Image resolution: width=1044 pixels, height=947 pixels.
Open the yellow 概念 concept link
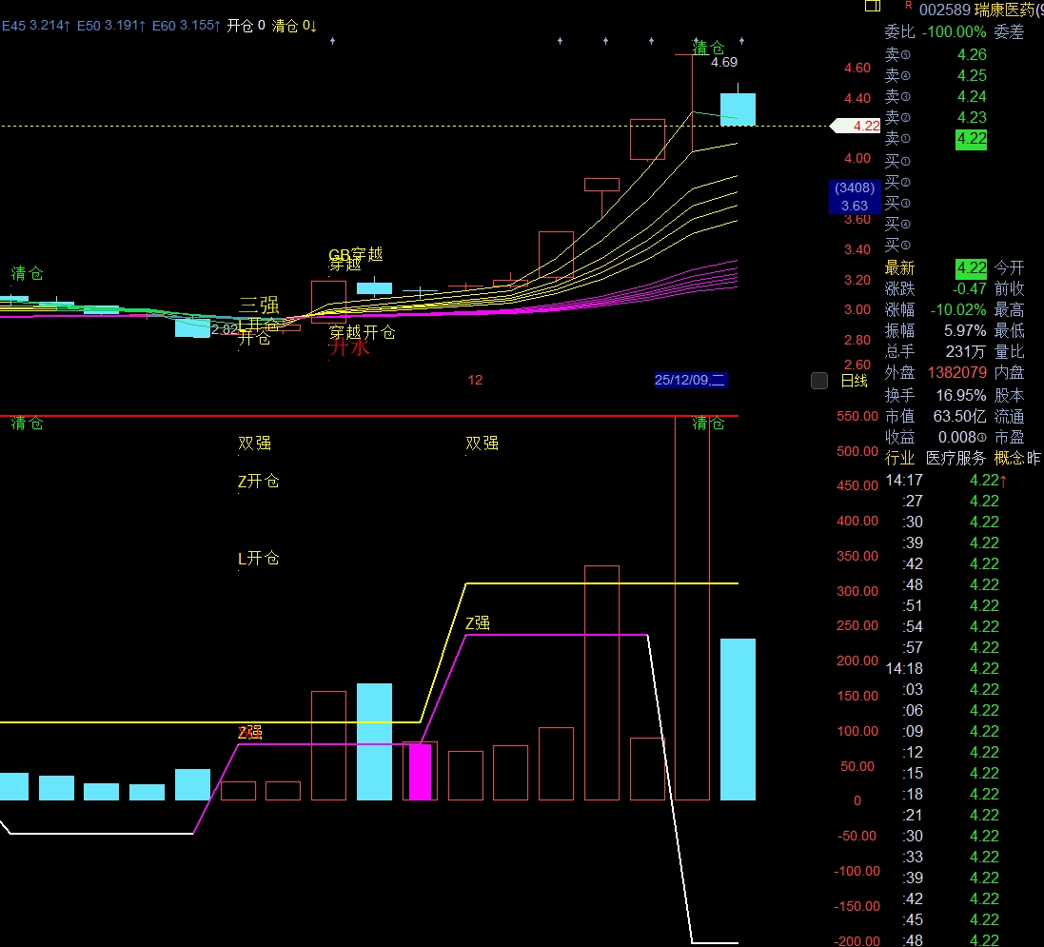click(1009, 458)
